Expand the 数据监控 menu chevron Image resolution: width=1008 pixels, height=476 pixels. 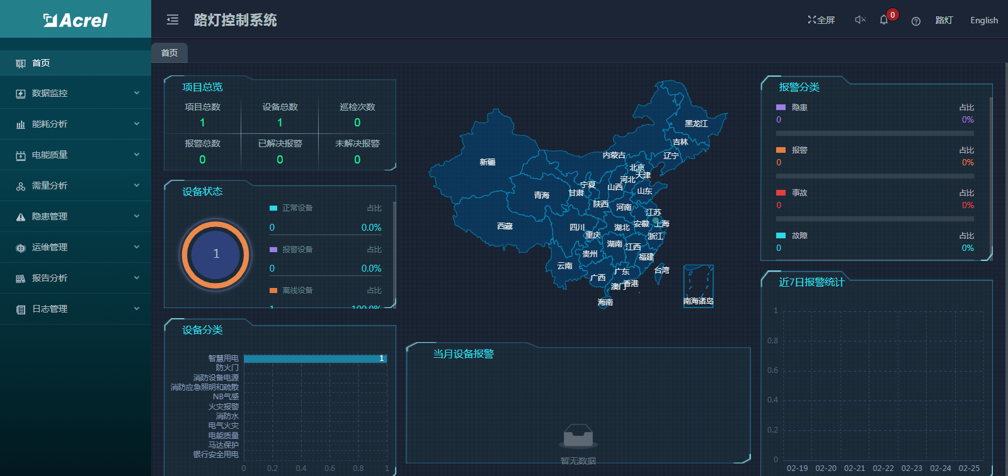137,93
